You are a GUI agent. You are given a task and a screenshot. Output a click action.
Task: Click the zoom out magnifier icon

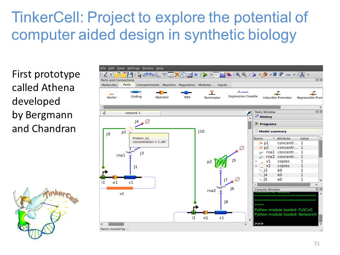pyautogui.click(x=244, y=75)
